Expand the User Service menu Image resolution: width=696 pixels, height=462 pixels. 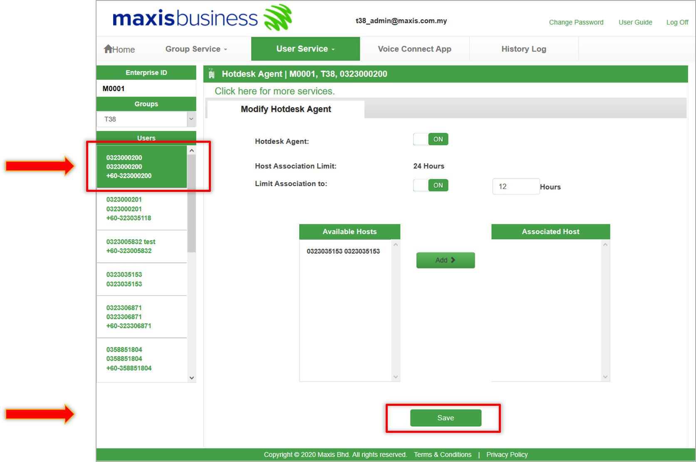(x=305, y=49)
